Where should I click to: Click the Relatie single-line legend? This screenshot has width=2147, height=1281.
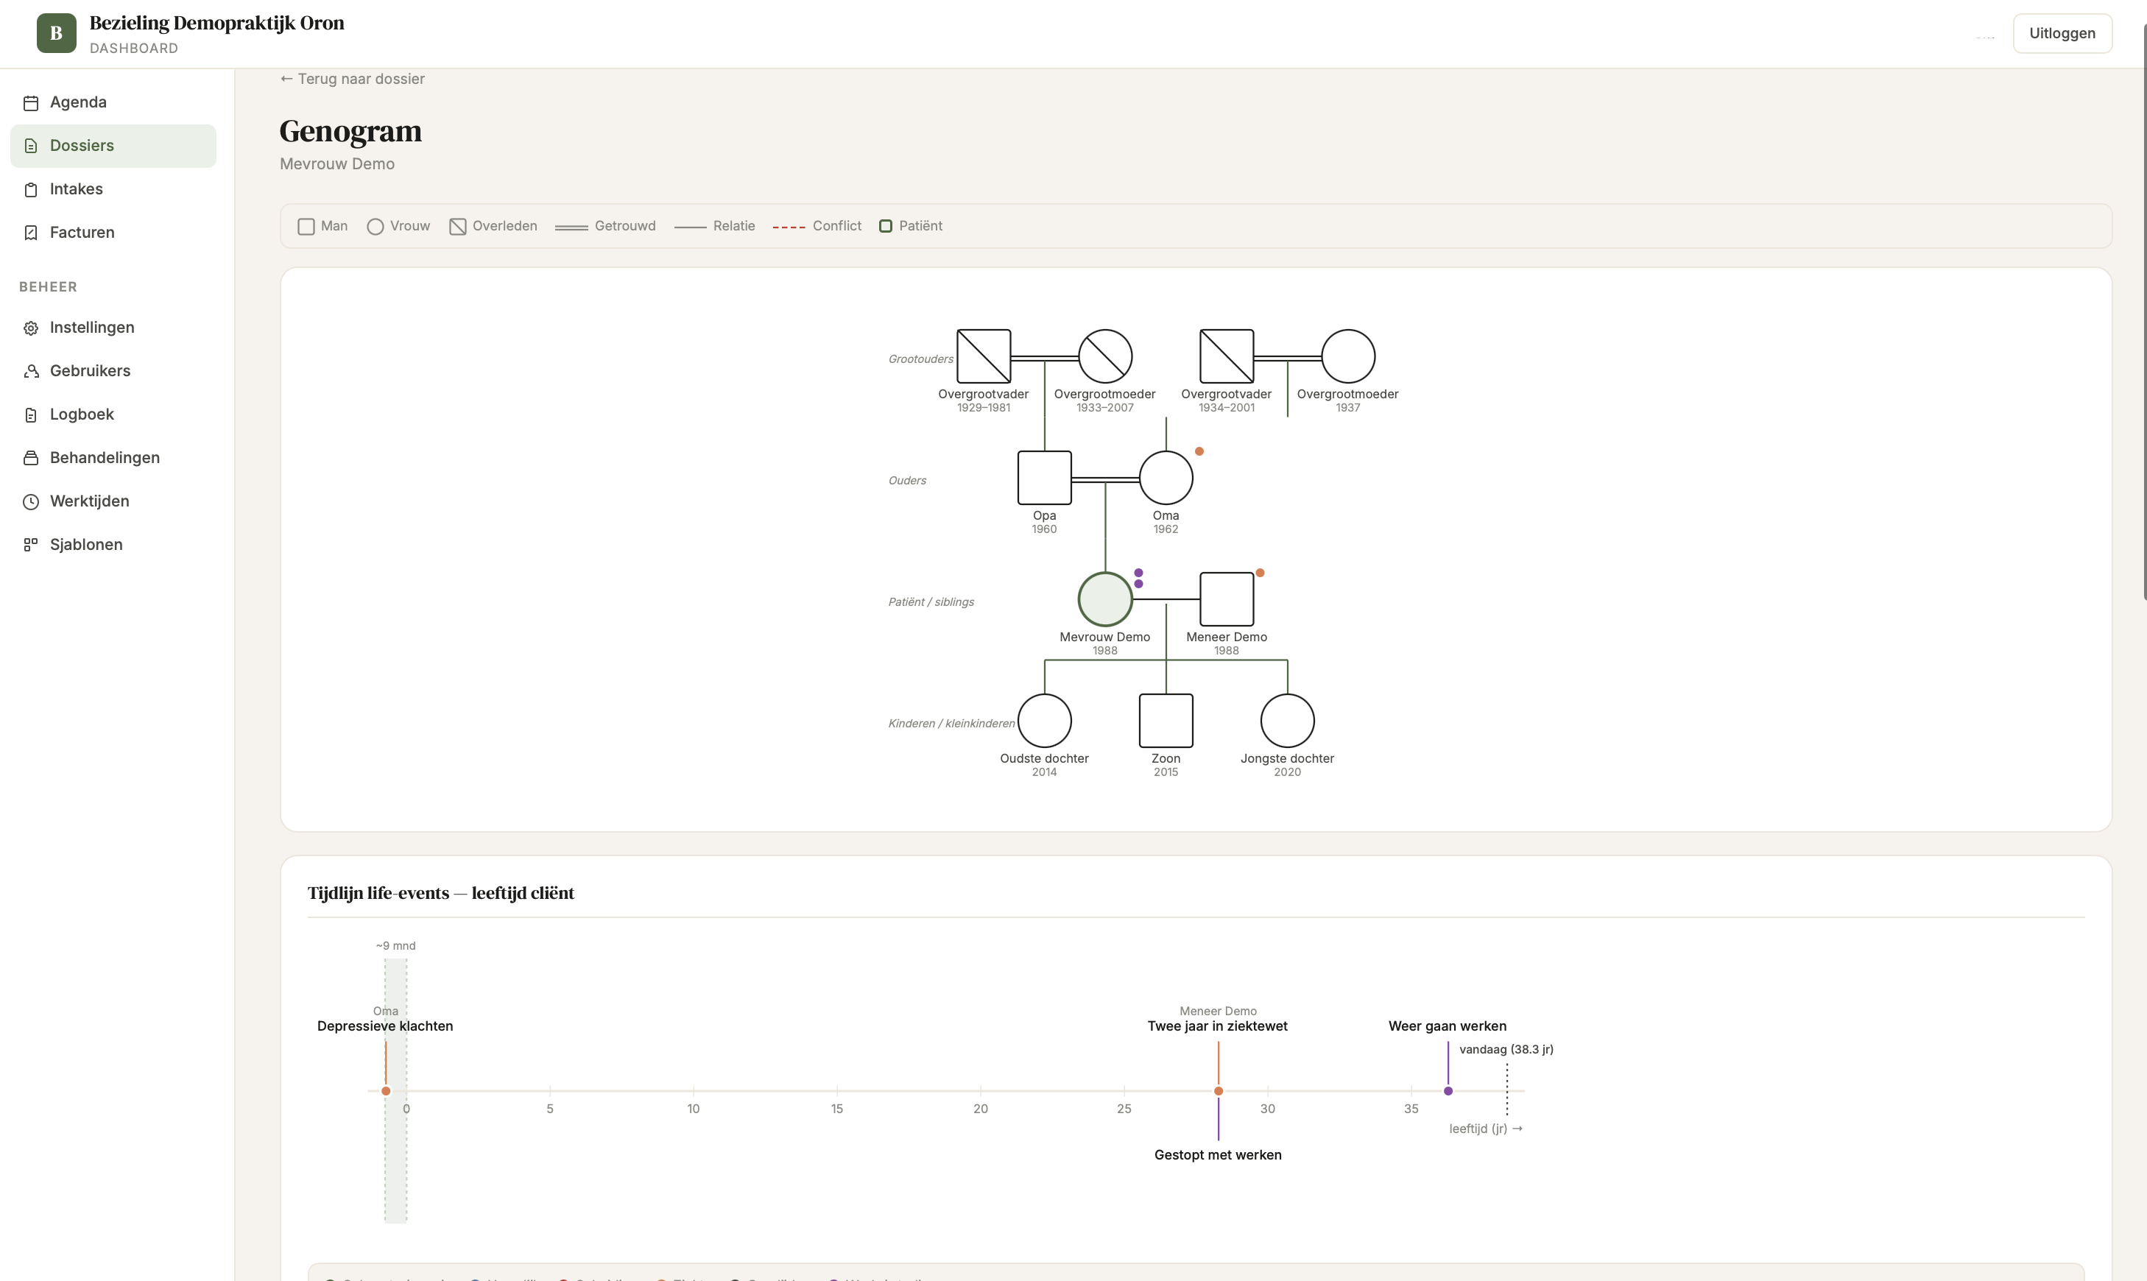click(x=691, y=227)
